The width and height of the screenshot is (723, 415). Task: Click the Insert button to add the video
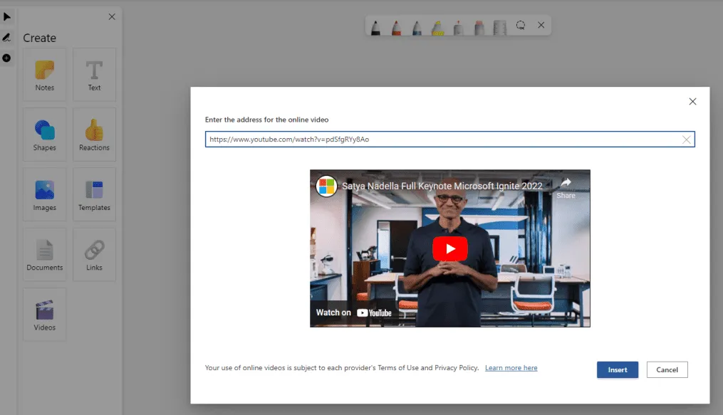click(617, 369)
